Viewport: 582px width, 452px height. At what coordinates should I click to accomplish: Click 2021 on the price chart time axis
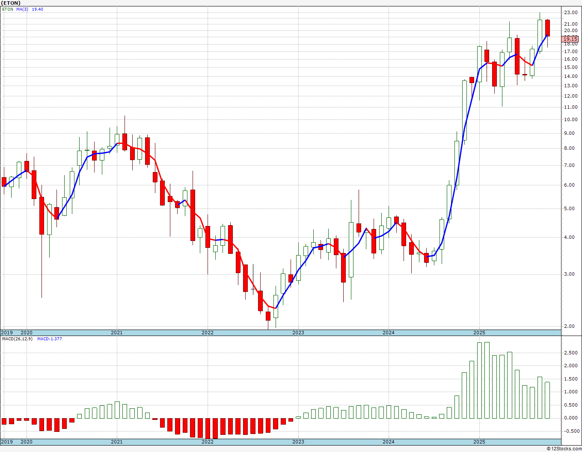(117, 333)
